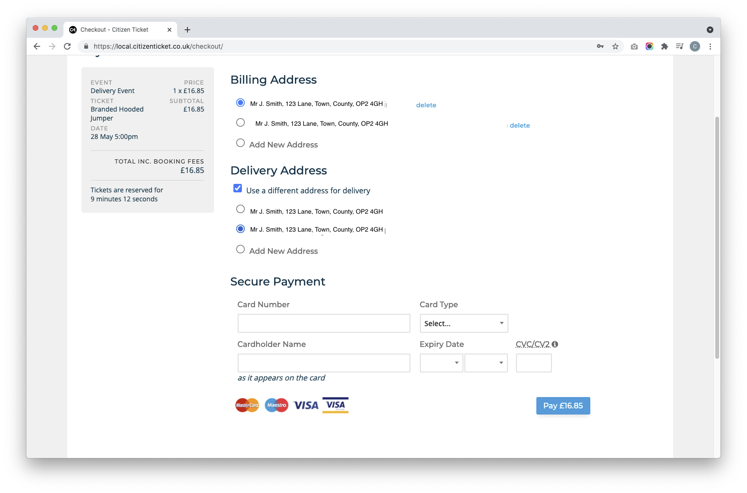Click the 1 x £16.85 price text

(x=188, y=91)
